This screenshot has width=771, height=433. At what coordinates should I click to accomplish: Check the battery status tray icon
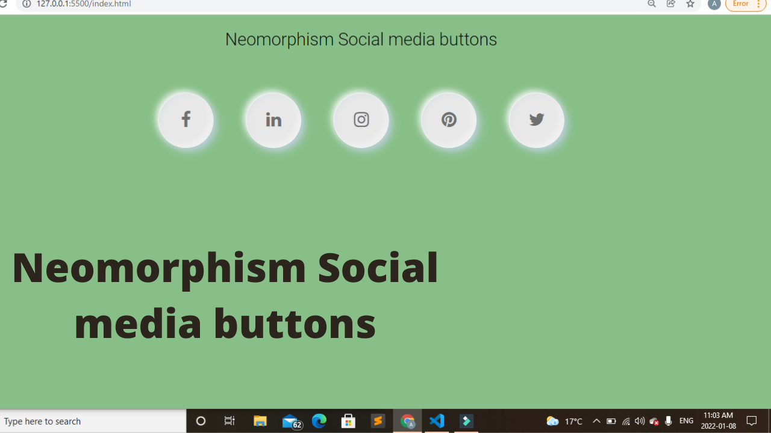point(611,421)
